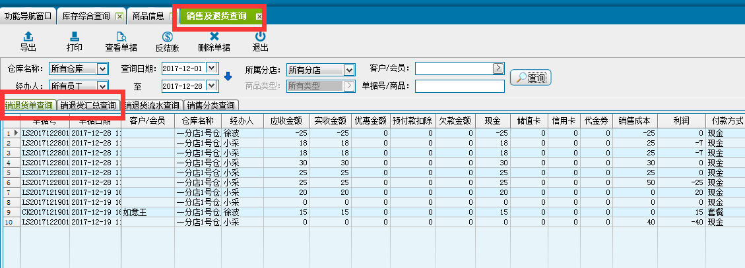745x268 pixels.
Task: Click the blue down arrow beside dates
Action: coord(228,76)
